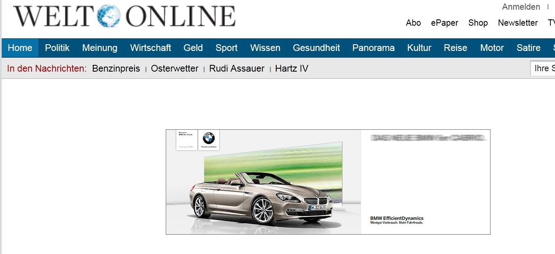Select Kultur in the navigation bar
The image size is (555, 254).
419,48
